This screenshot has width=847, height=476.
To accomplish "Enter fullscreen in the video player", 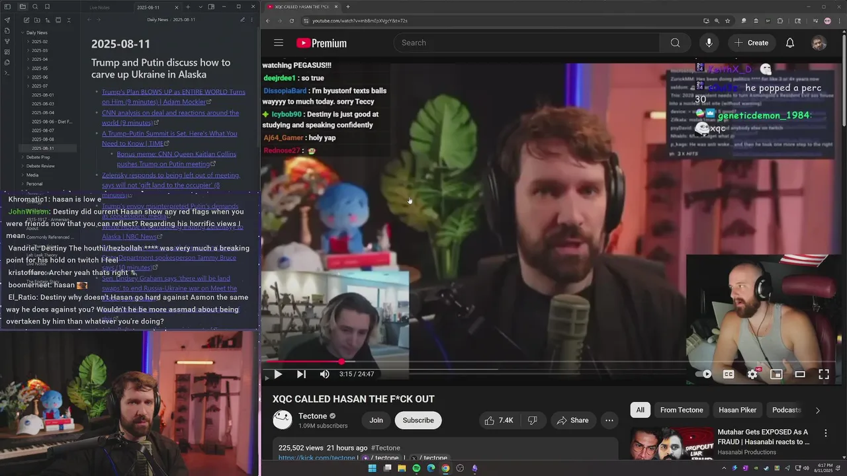I will pyautogui.click(x=824, y=374).
